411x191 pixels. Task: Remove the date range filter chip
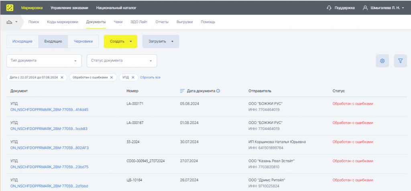pos(62,77)
